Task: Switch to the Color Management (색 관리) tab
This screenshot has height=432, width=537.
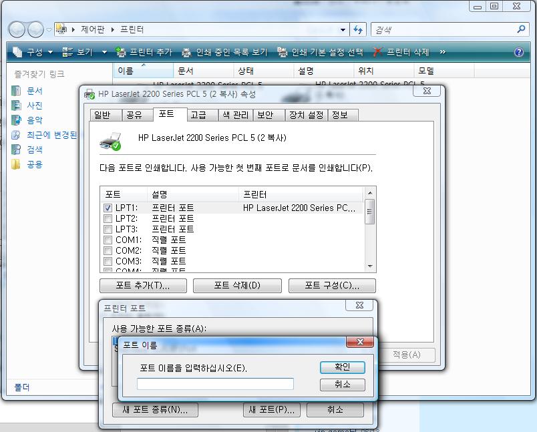Action: click(236, 115)
